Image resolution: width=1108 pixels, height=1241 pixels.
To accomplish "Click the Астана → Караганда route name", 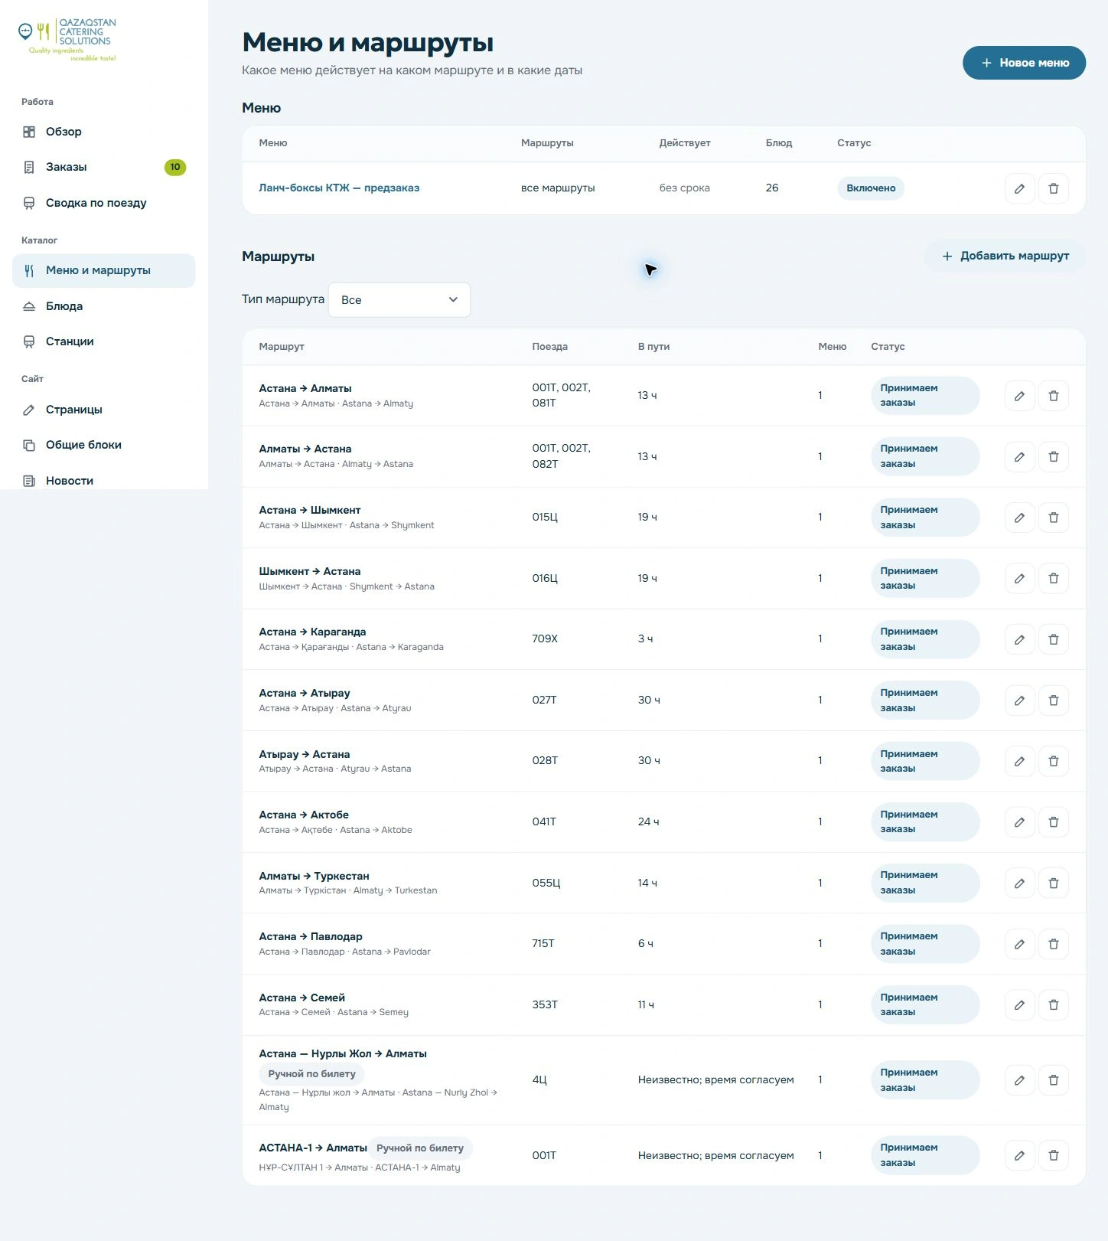I will pyautogui.click(x=312, y=632).
